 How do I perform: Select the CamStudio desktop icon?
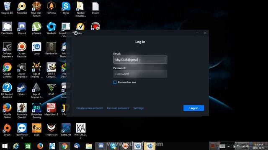(x=7, y=28)
